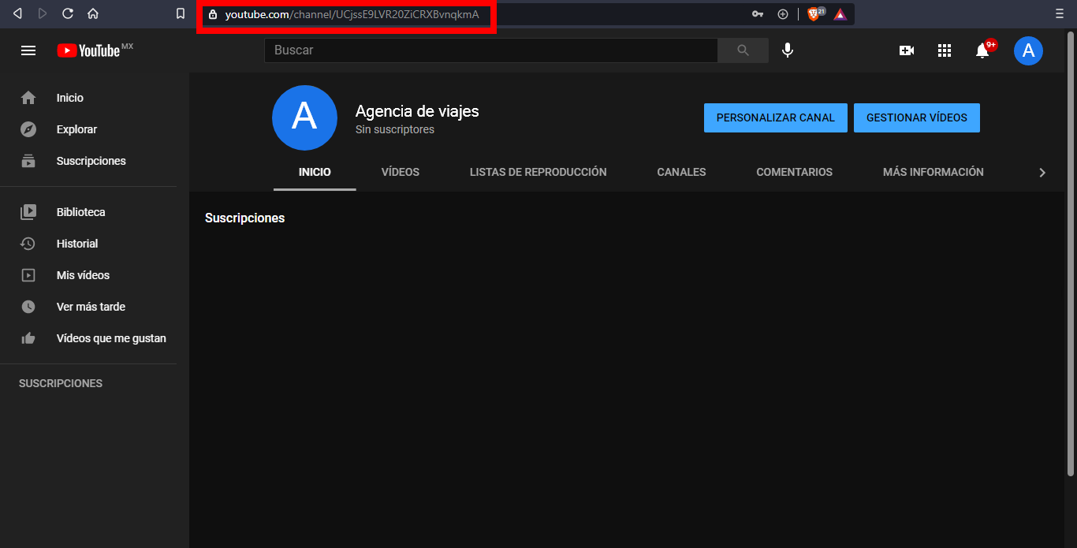Switch to the VÍDEOS tab

[x=401, y=172]
